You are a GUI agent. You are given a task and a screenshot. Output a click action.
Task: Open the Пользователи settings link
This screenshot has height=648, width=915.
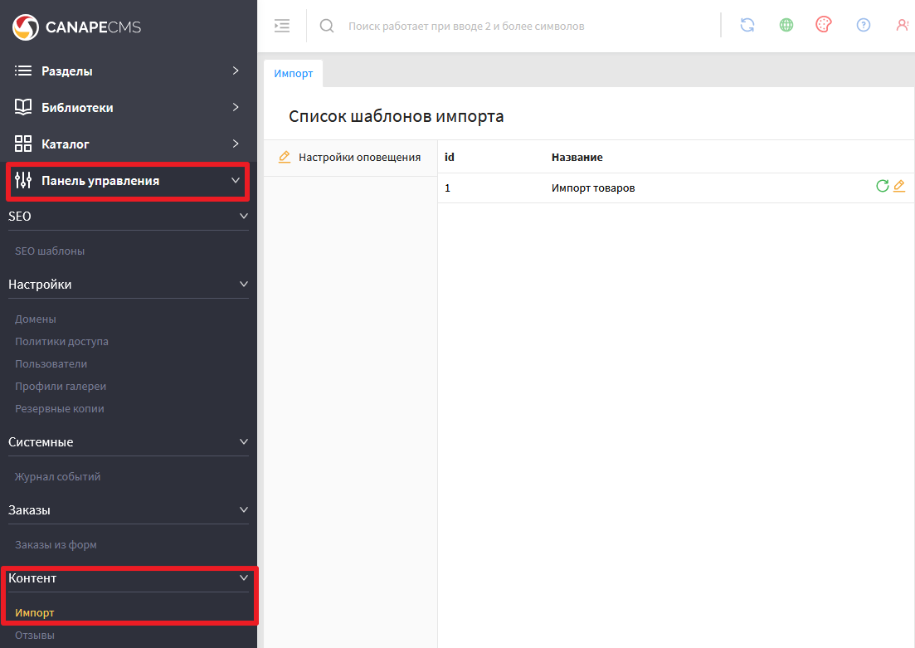coord(51,363)
